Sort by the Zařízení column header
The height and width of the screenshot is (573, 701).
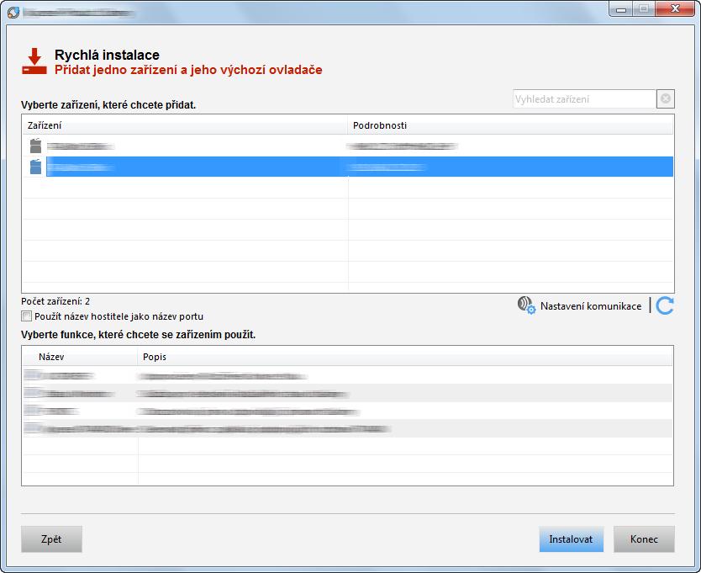pyautogui.click(x=185, y=125)
